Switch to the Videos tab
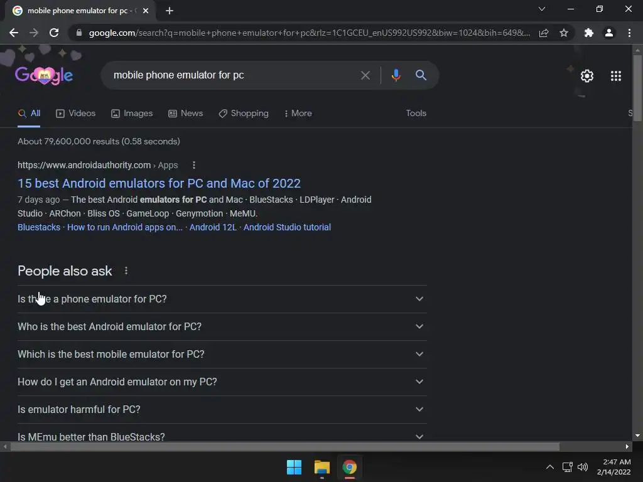The width and height of the screenshot is (643, 482). pos(76,114)
